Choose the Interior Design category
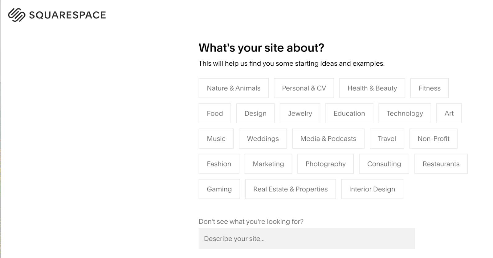Image resolution: width=493 pixels, height=258 pixels. pyautogui.click(x=372, y=189)
